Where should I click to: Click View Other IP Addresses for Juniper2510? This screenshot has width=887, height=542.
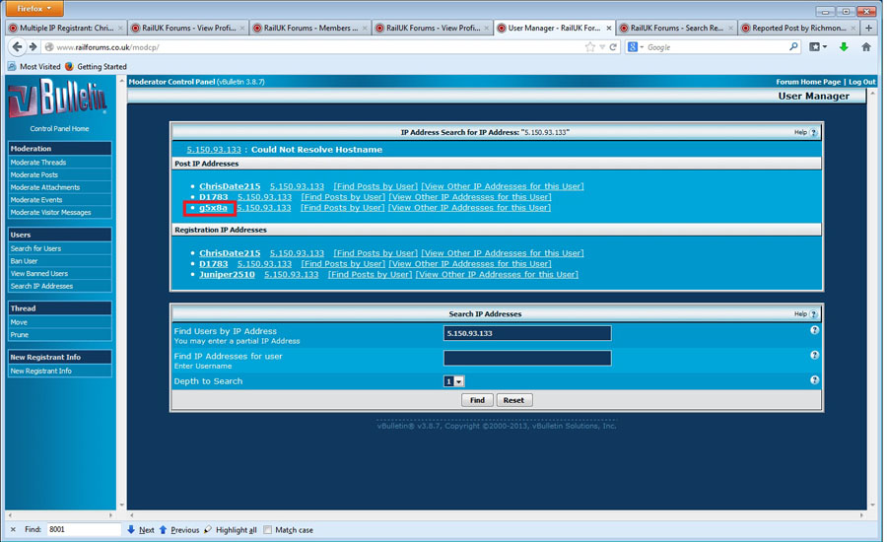[x=497, y=274]
